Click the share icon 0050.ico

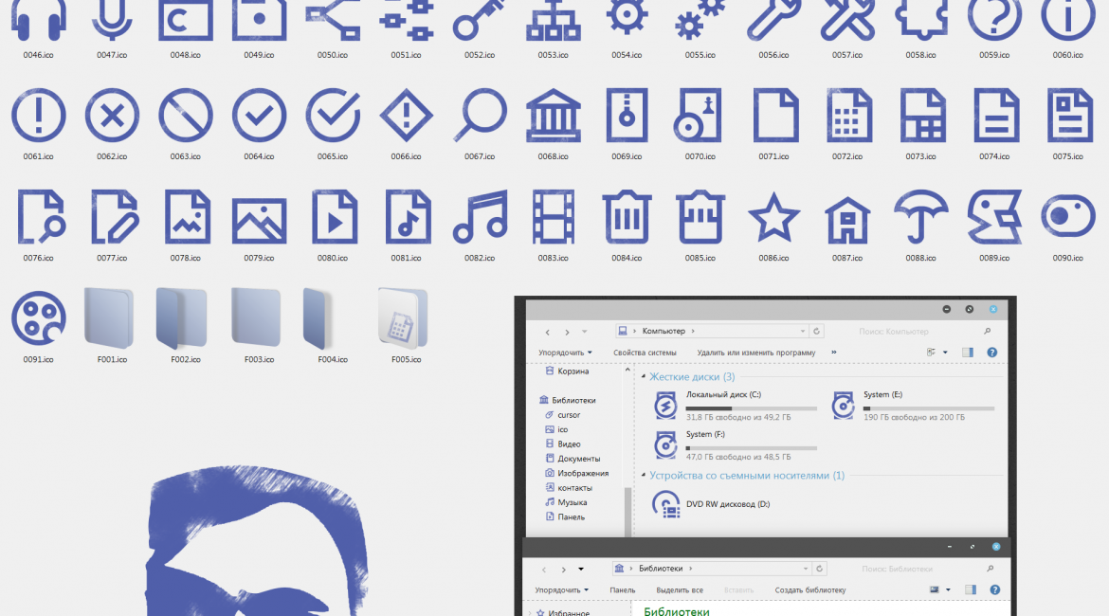pos(333,20)
